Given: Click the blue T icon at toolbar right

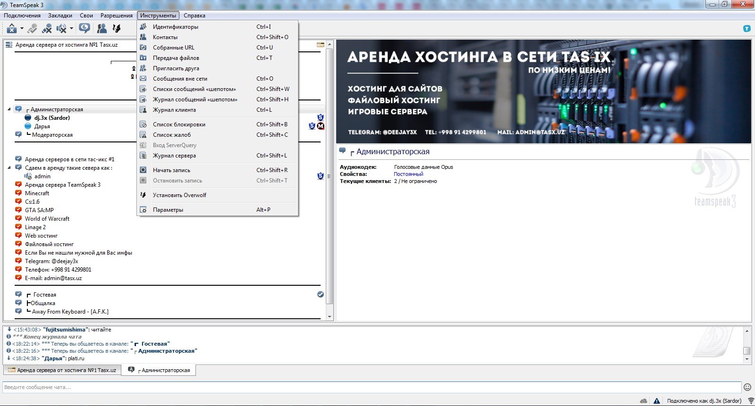Looking at the screenshot, I should point(747,29).
